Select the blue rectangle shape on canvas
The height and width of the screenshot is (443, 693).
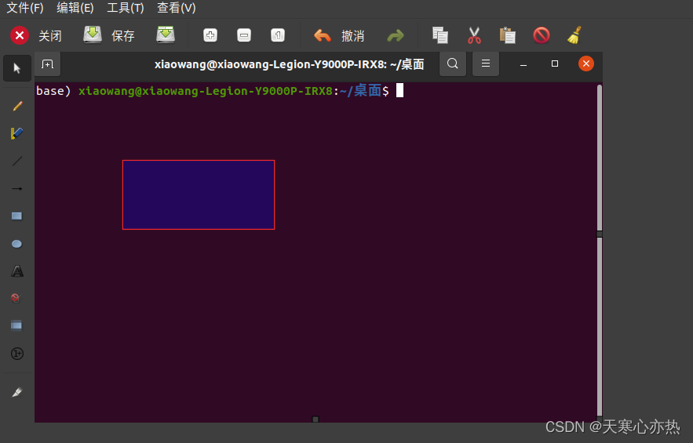[x=199, y=194]
